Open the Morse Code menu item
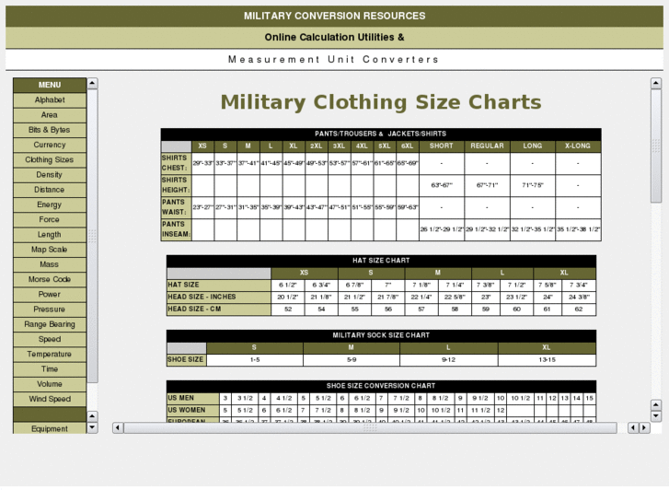Screen dimensions: 669x502 (x=50, y=280)
